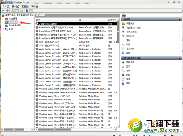Open the 文件(F) menu
The width and height of the screenshot is (183, 136).
coord(6,6)
